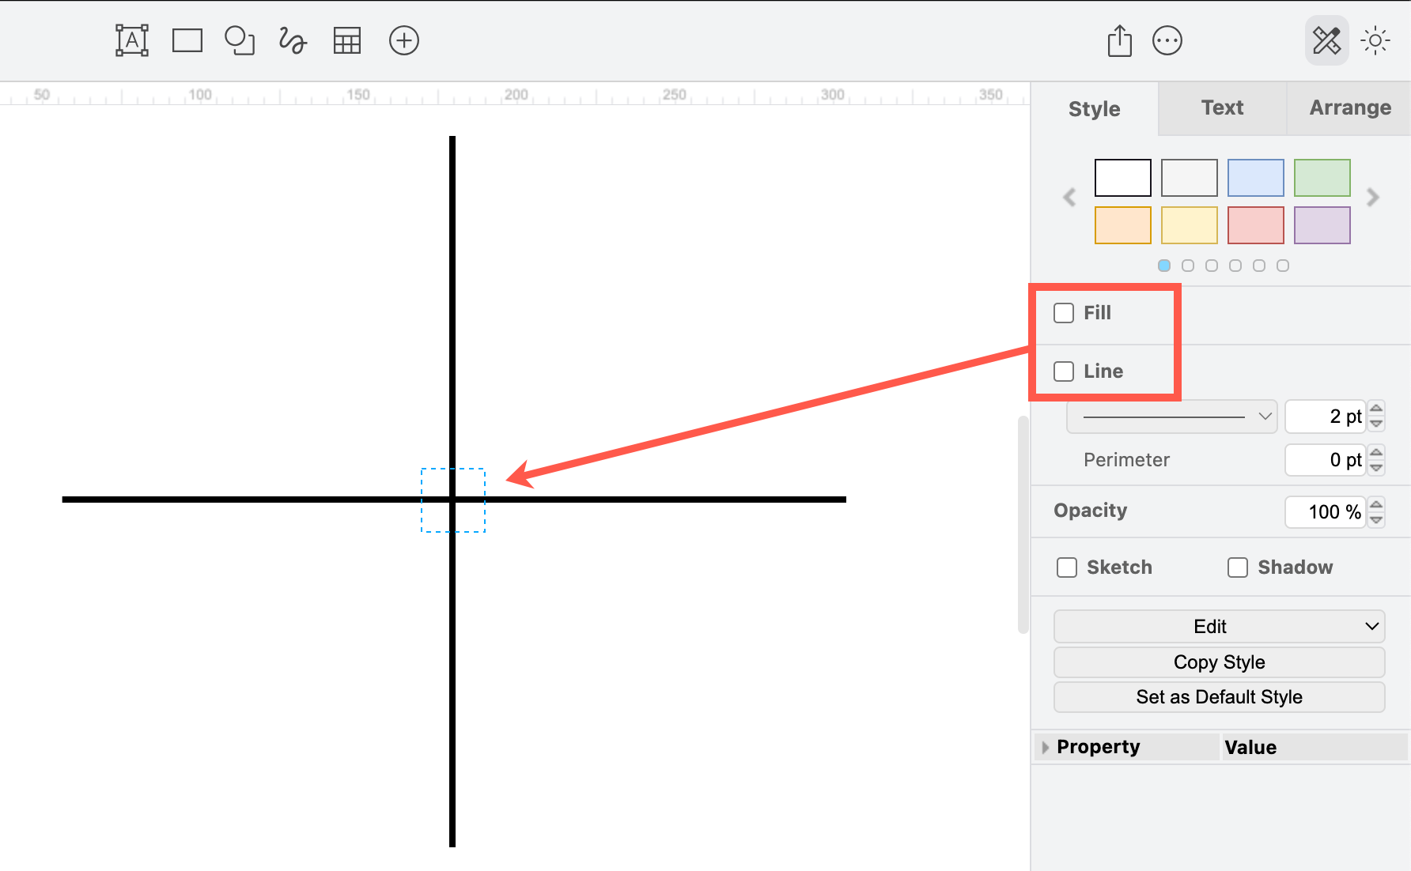Enable the Fill checkbox

click(1063, 313)
